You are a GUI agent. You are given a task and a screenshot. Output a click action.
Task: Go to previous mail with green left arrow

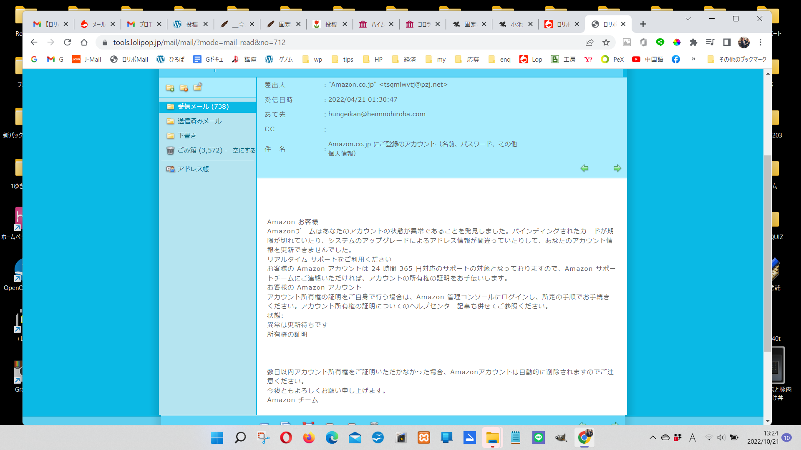[584, 168]
